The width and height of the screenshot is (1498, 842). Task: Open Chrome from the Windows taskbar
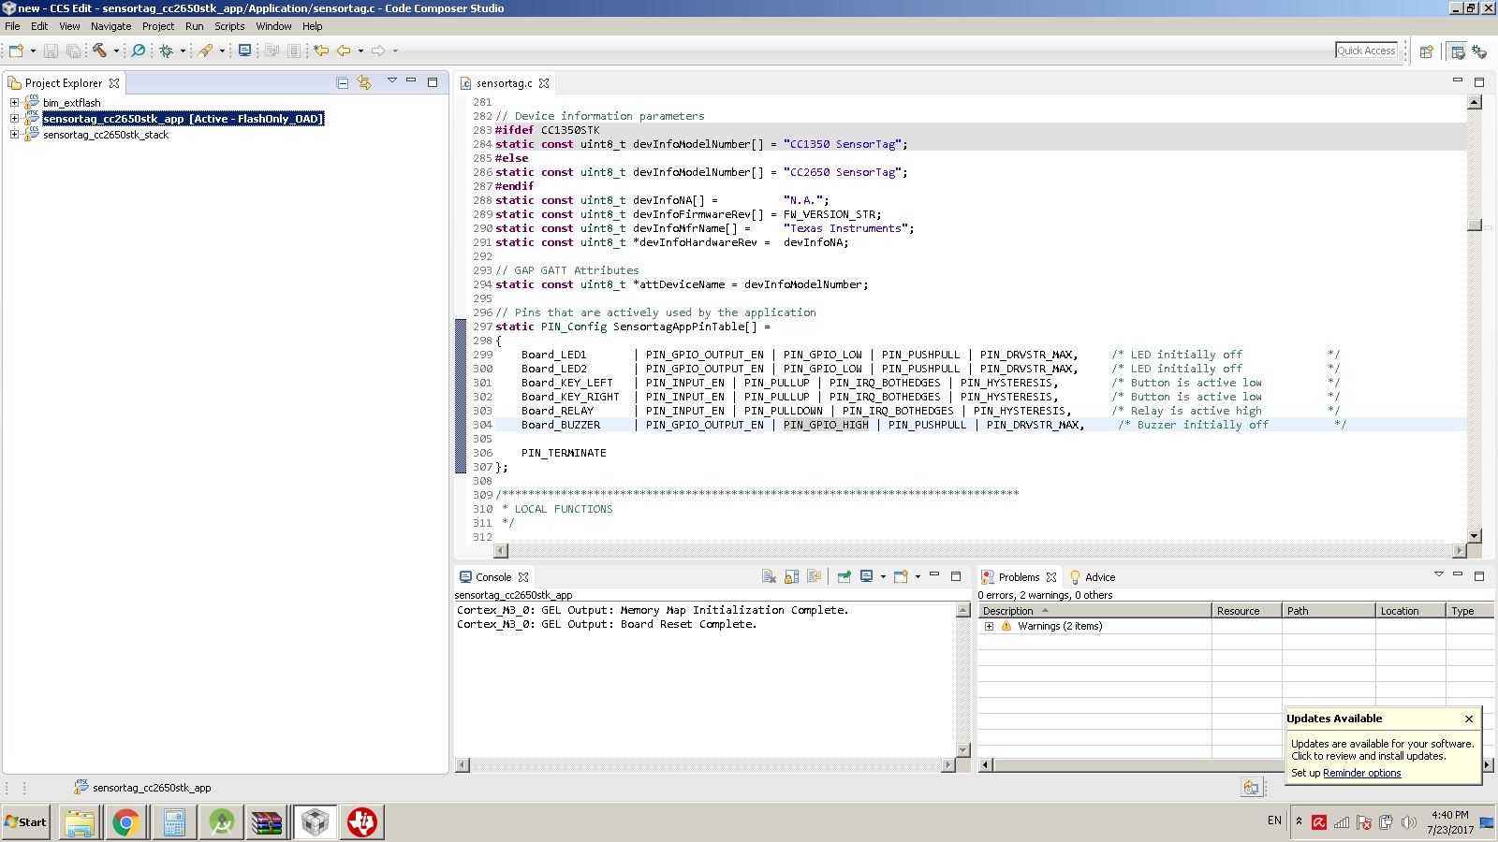click(x=125, y=822)
